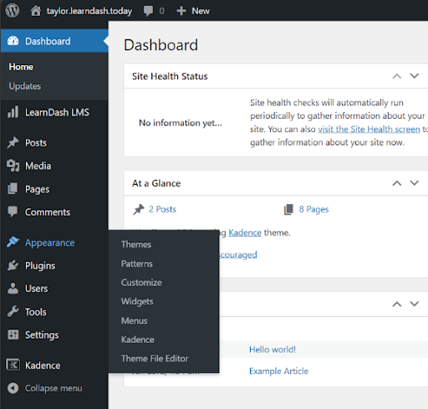The height and width of the screenshot is (409, 428).
Task: Click the Media icon in sidebar
Action: 13,166
